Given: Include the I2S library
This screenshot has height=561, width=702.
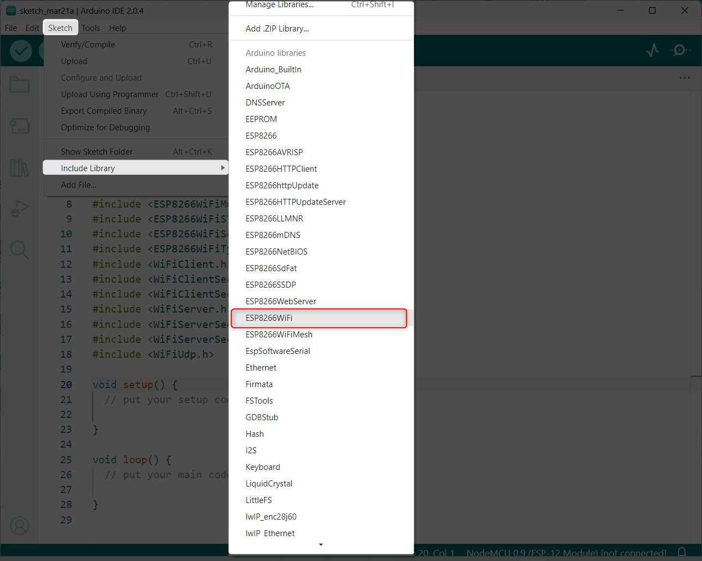Looking at the screenshot, I should pyautogui.click(x=321, y=451).
